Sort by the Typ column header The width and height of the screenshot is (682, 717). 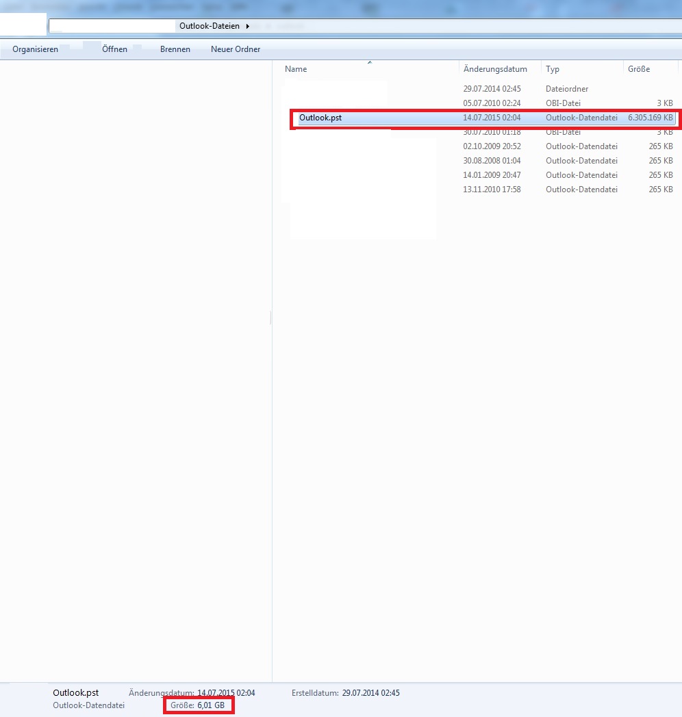coord(552,69)
